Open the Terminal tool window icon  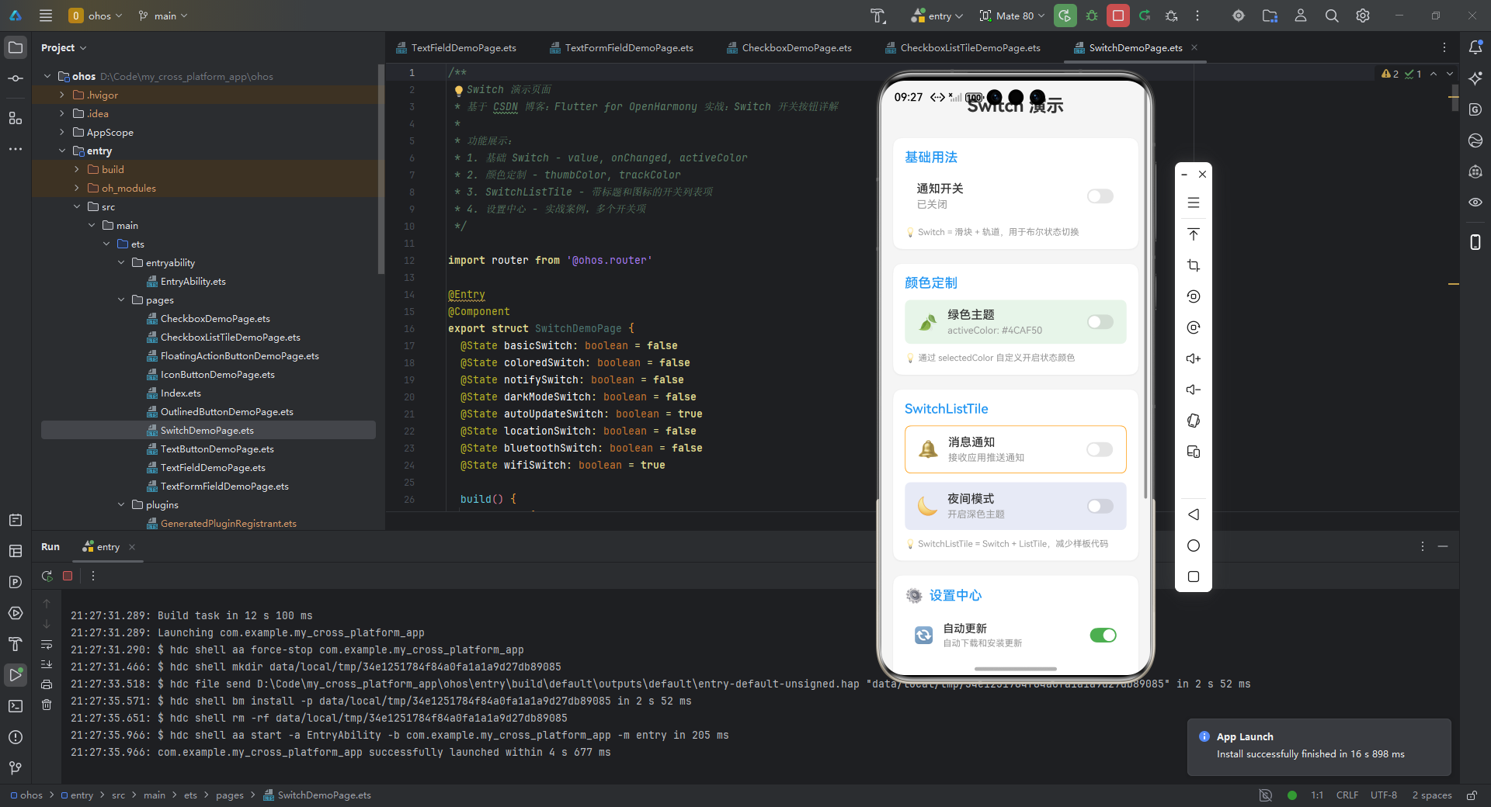(x=16, y=706)
